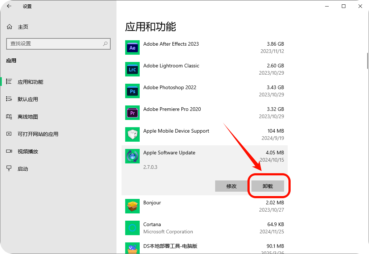Click version number 2.7.0.3

tap(150, 167)
